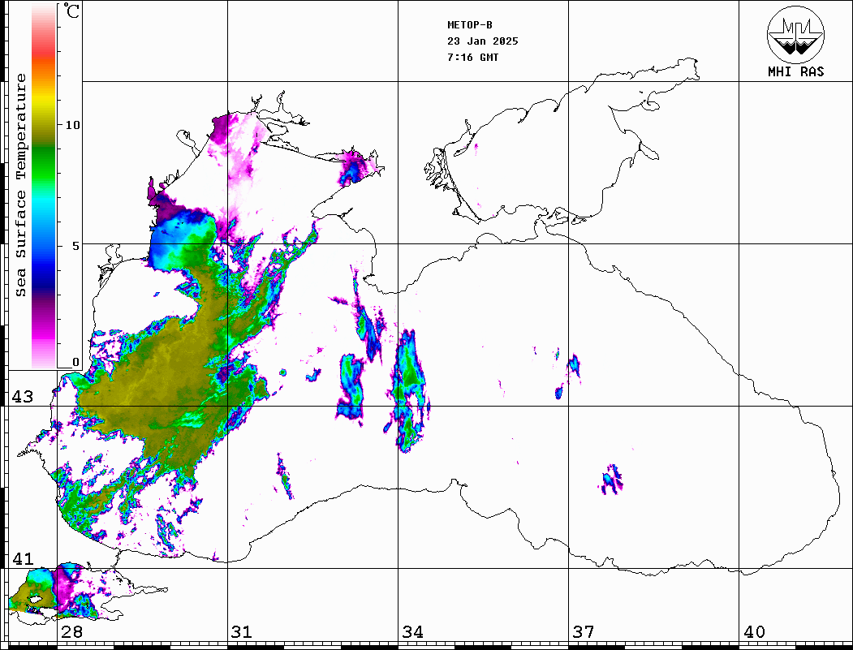
Task: Click the 'METOP-B' satellite label
Action: click(x=469, y=25)
